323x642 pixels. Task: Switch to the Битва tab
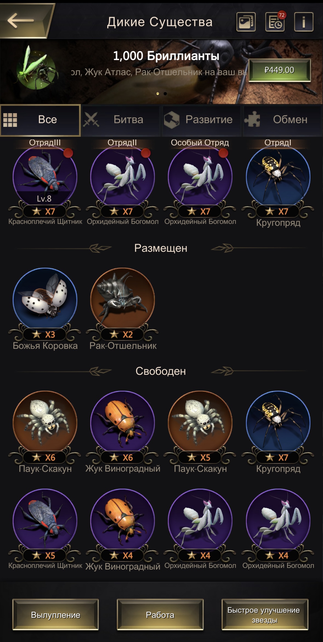(x=121, y=120)
